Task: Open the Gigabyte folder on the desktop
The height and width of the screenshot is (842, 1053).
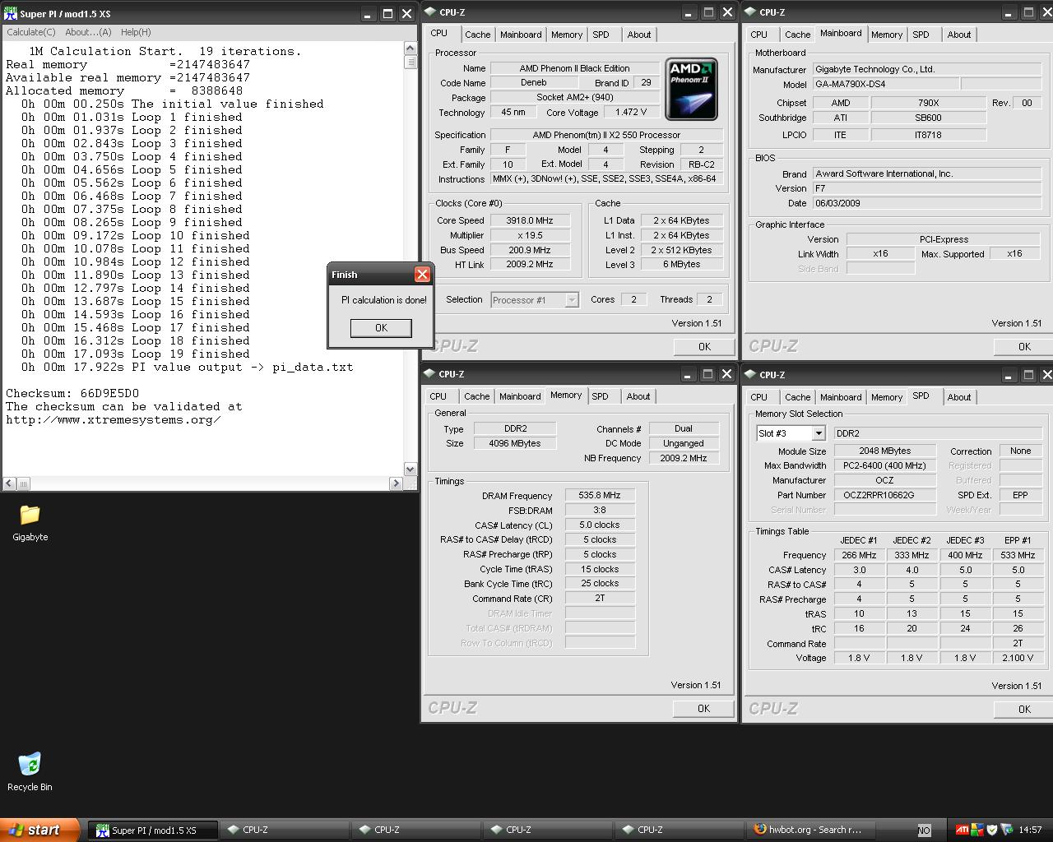Action: point(30,523)
